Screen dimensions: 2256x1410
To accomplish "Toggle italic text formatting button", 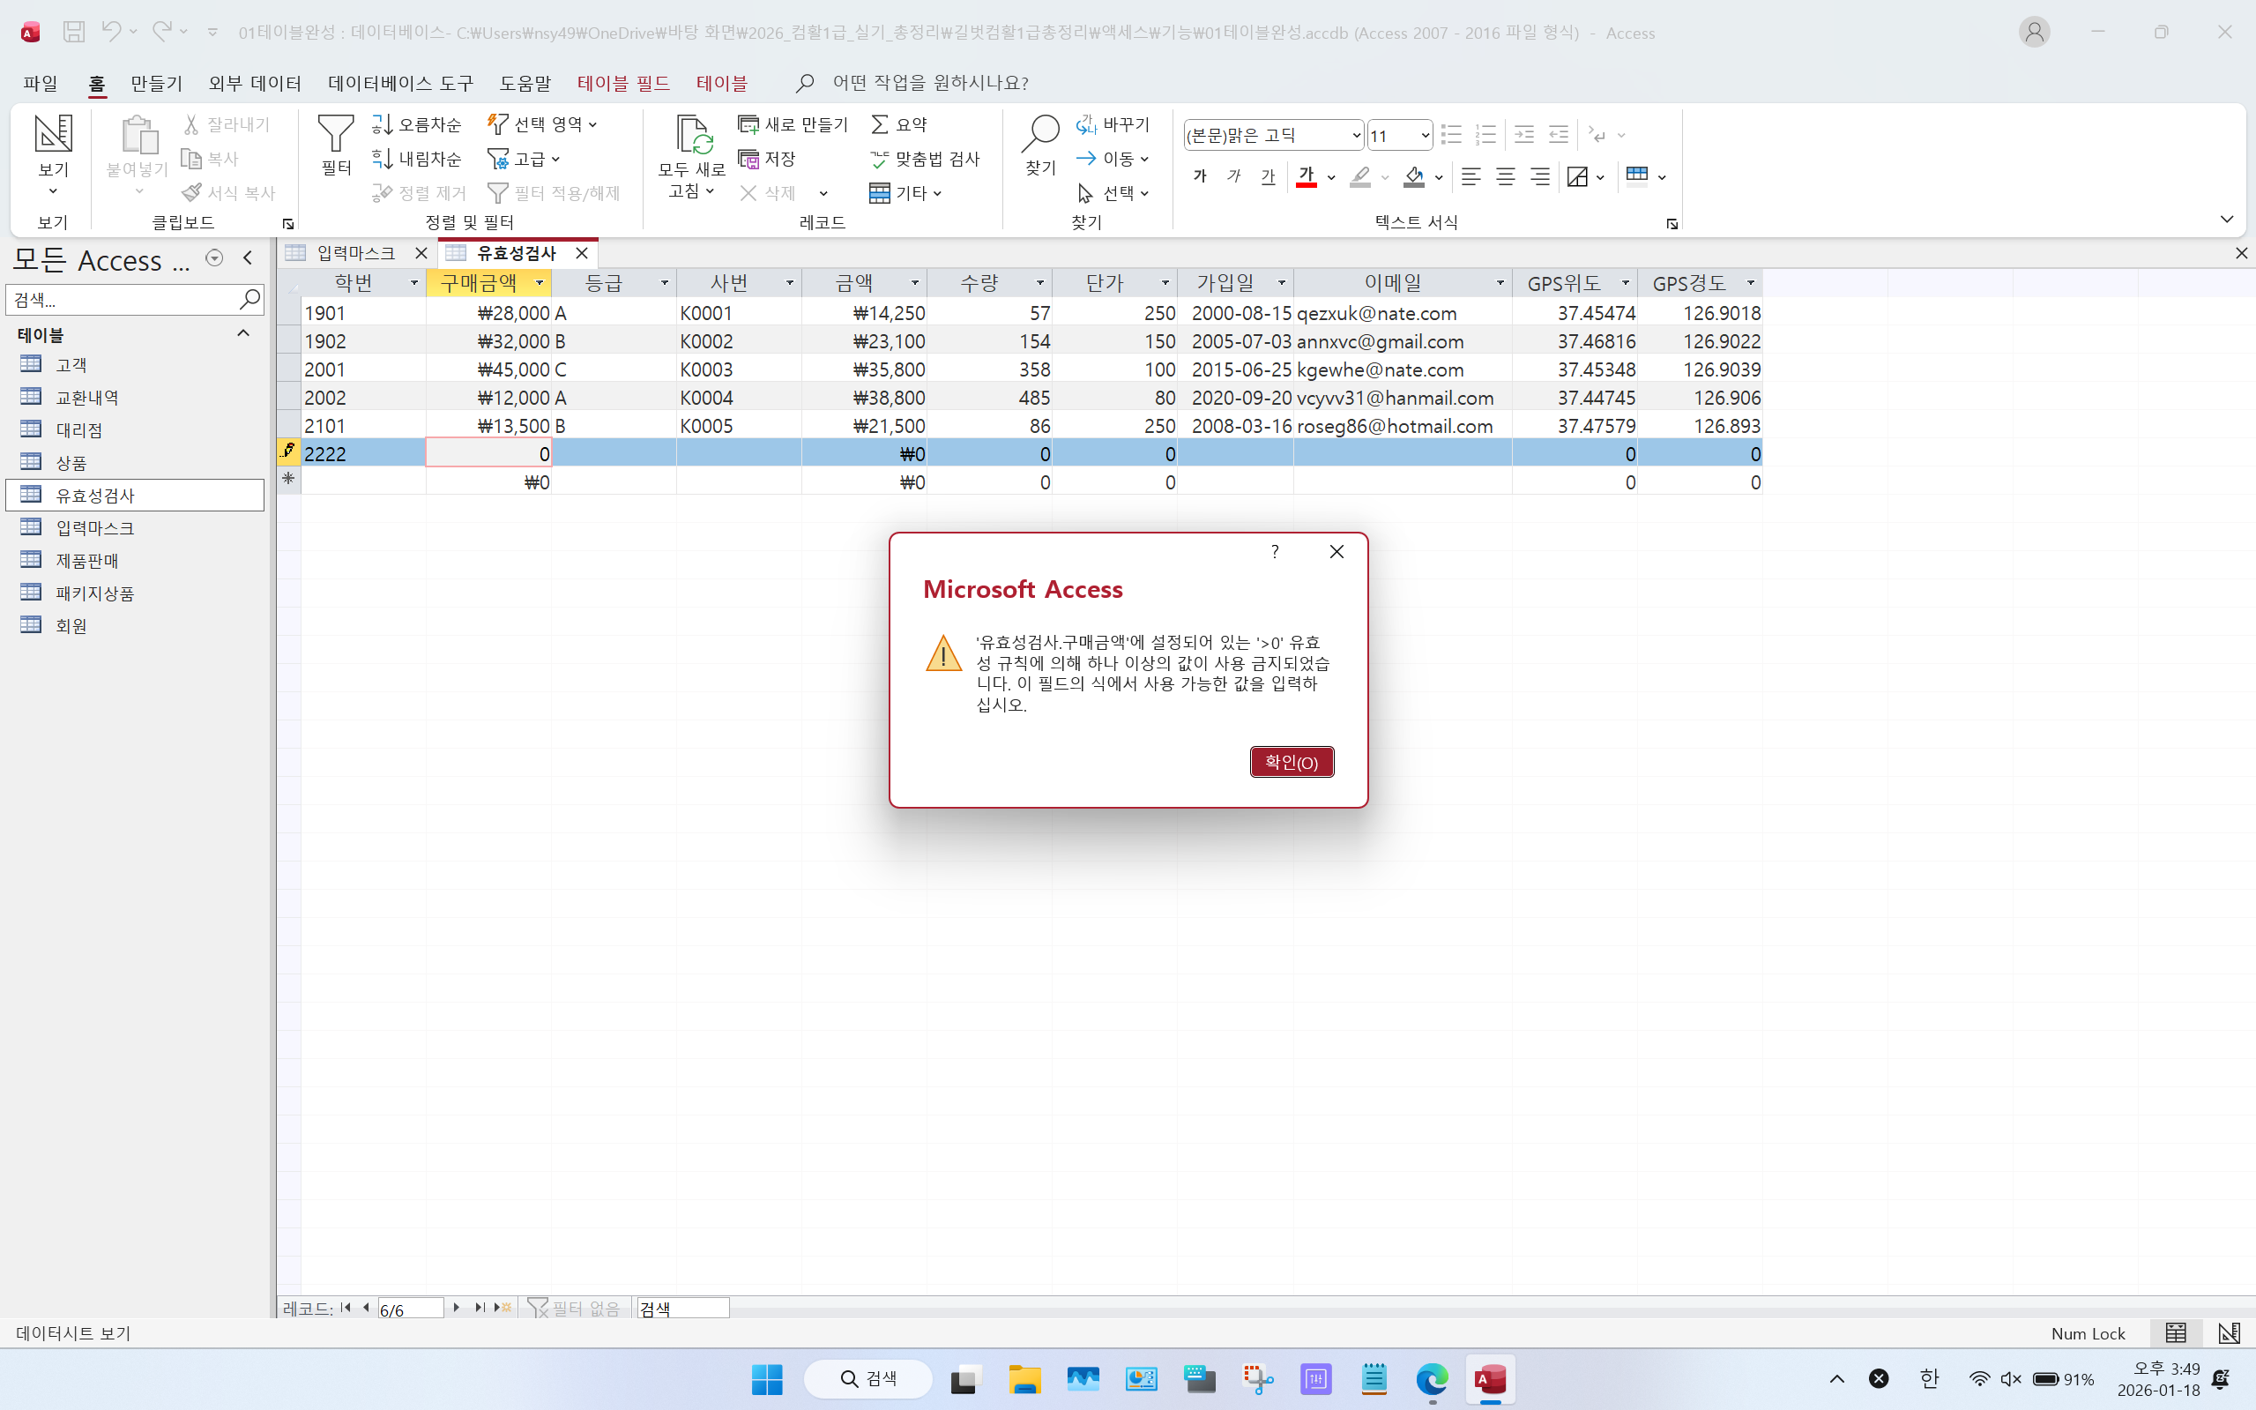I will 1233,176.
